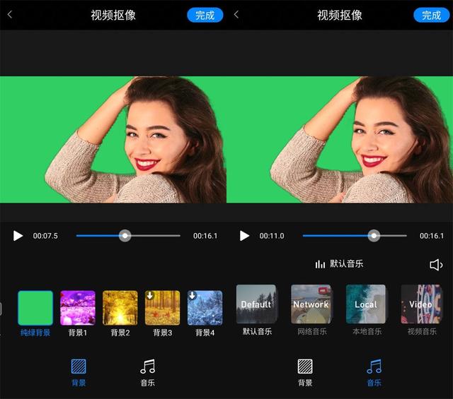Switch to 背景 tab in right panel
453x399 pixels.
click(x=305, y=371)
